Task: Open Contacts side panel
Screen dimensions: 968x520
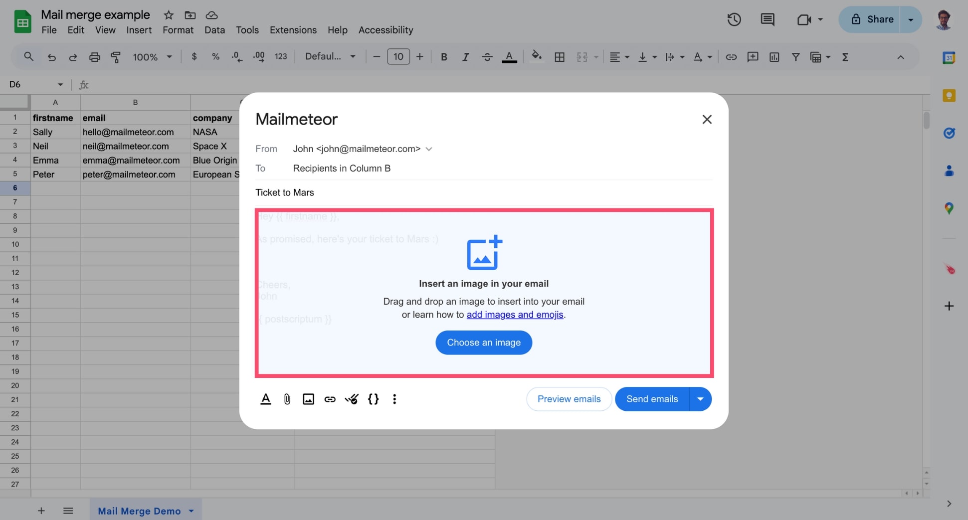Action: click(x=949, y=171)
